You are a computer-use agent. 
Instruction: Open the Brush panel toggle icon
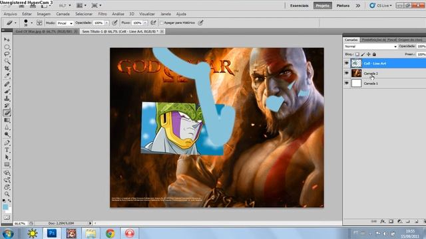tap(39, 23)
